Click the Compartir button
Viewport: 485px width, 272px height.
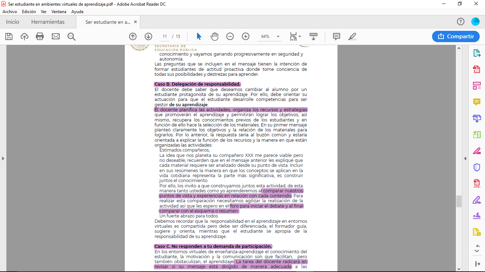456,36
